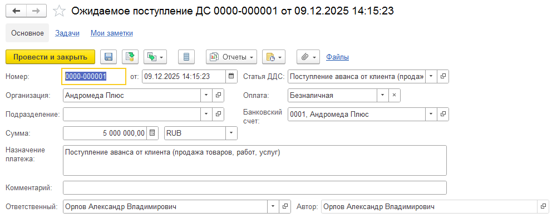Click the save (floppy disk) icon
Screen dimensions: 552x223
click(109, 57)
